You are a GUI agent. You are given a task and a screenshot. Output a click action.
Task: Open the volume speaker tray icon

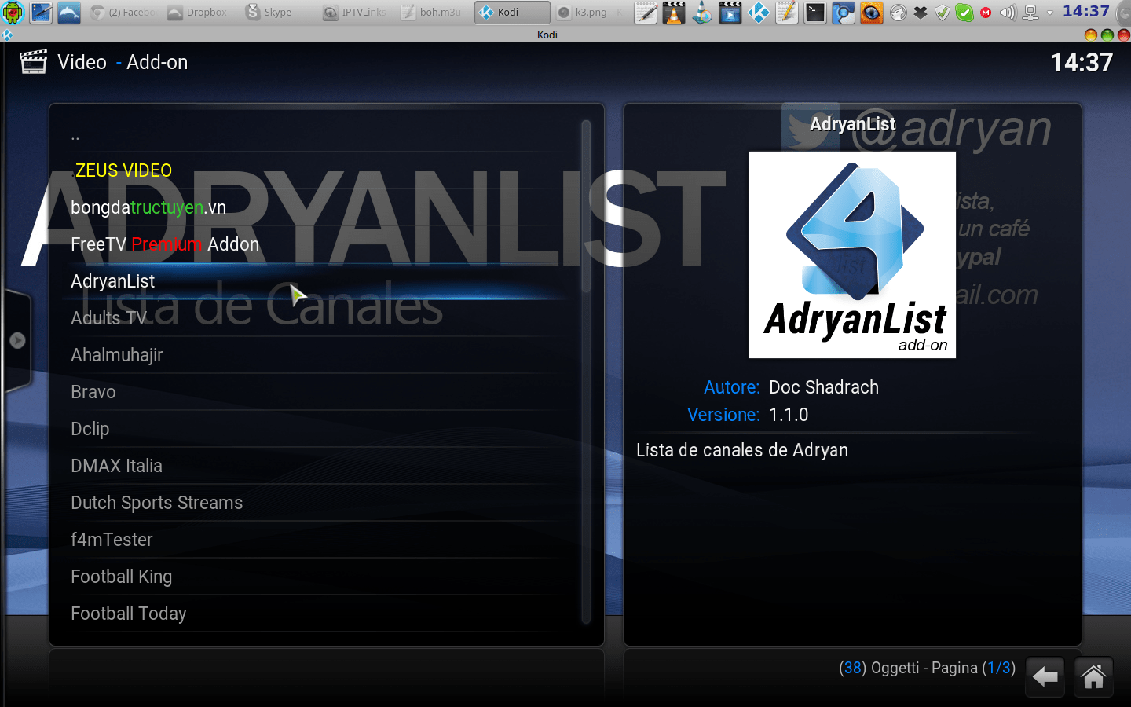1008,13
